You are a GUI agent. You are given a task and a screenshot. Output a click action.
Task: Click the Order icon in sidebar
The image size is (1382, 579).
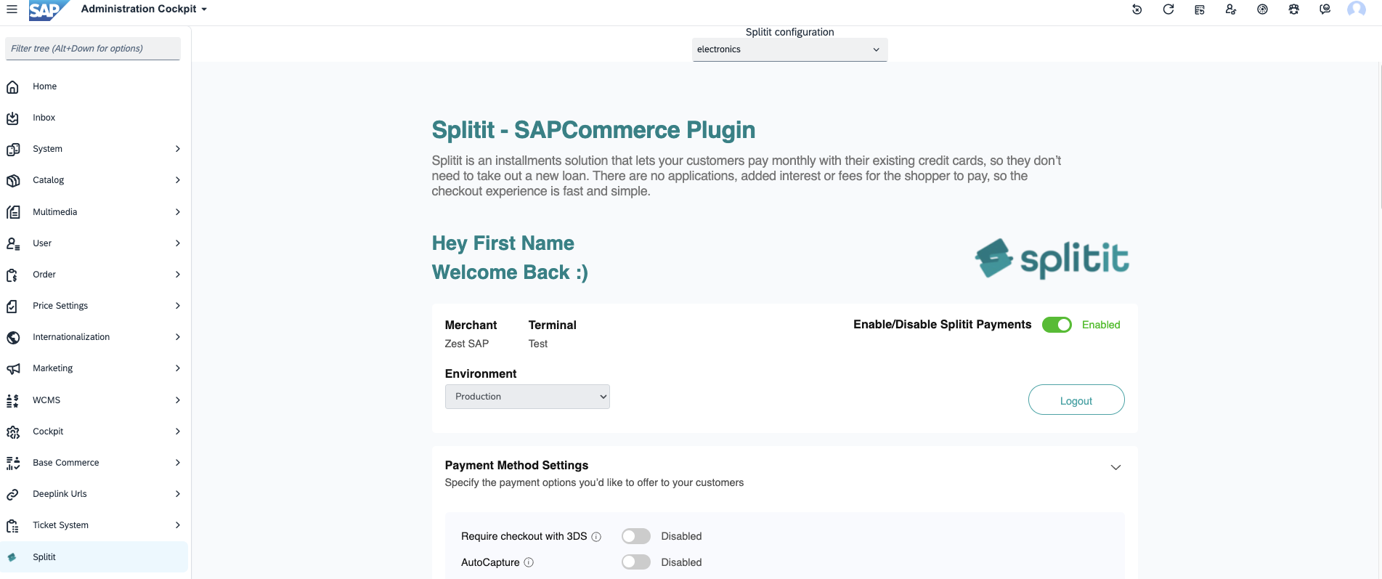(x=12, y=275)
